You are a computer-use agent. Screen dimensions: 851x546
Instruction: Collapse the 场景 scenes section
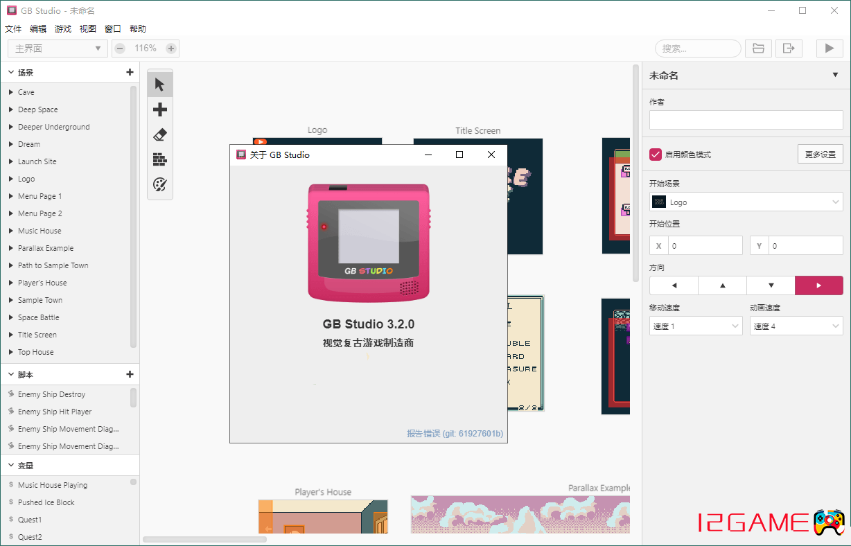pos(11,72)
